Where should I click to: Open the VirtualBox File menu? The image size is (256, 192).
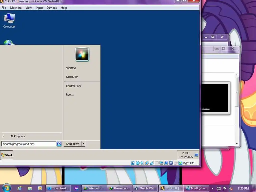pos(4,8)
